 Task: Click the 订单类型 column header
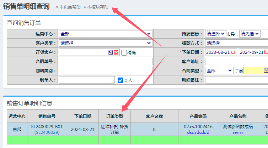click(x=114, y=116)
